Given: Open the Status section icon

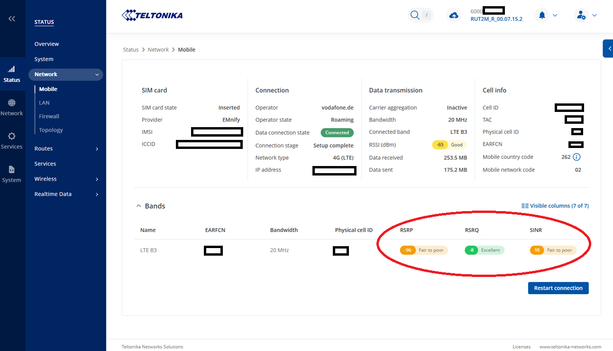Looking at the screenshot, I should pyautogui.click(x=12, y=74).
